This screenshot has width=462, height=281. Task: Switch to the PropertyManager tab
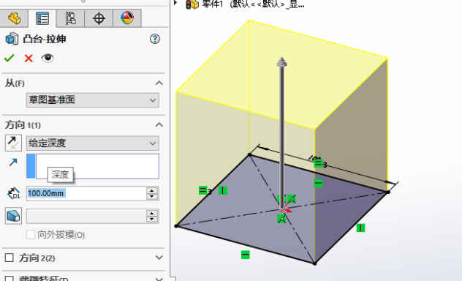(x=42, y=18)
